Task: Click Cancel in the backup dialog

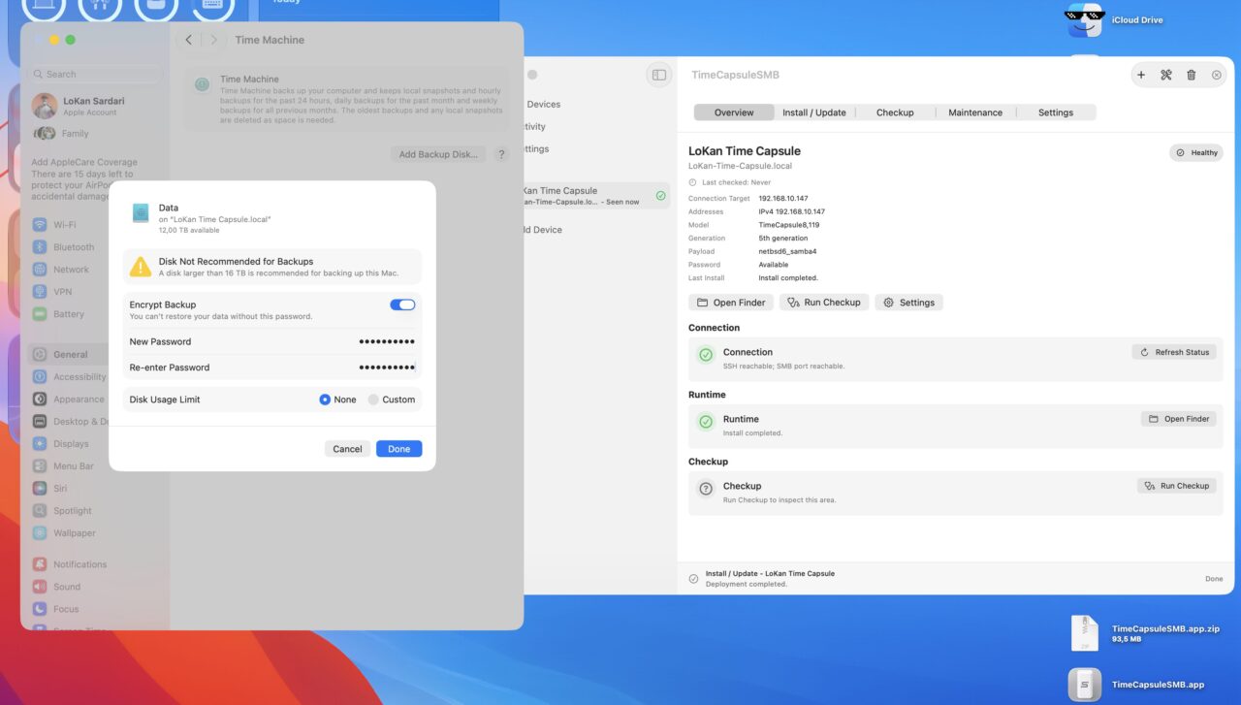Action: (347, 449)
